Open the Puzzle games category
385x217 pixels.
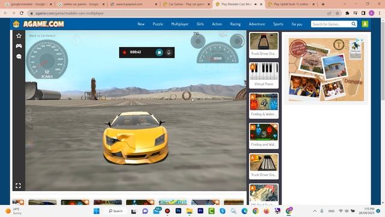158,24
